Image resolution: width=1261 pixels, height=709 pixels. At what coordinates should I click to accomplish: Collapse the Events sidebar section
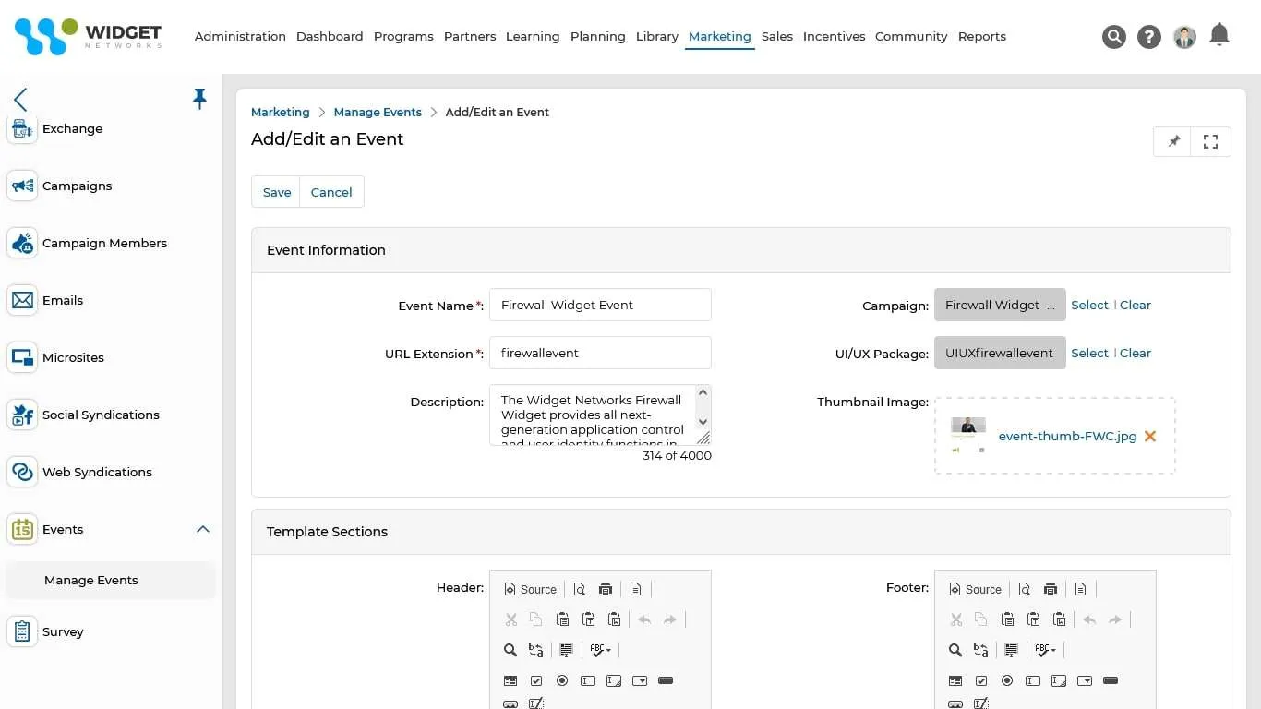click(x=203, y=529)
